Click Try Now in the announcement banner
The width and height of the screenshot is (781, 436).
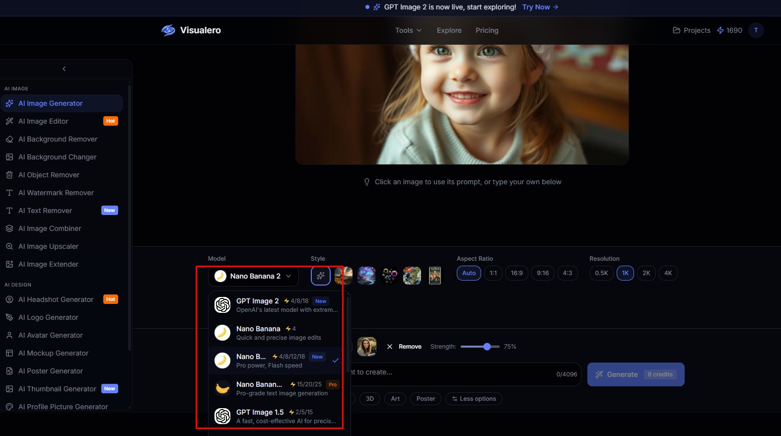point(540,7)
